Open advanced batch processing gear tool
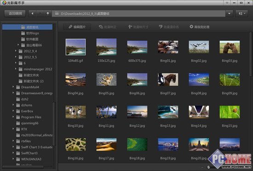Screen dimensions: 253x171 (200, 27)
